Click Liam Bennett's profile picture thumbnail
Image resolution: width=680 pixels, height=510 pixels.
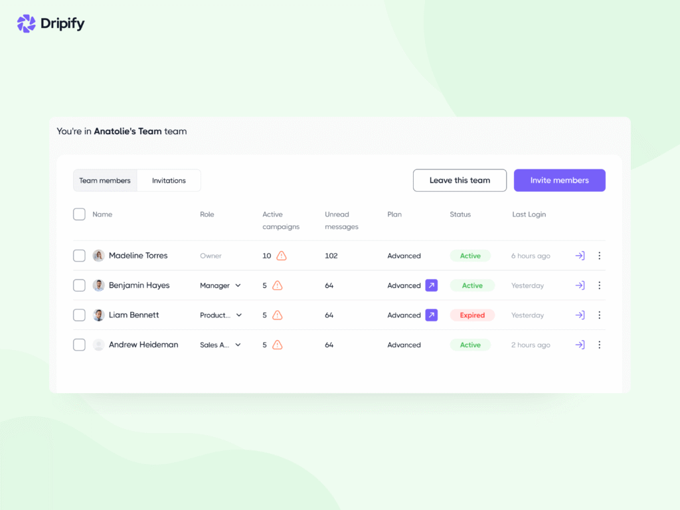98,315
